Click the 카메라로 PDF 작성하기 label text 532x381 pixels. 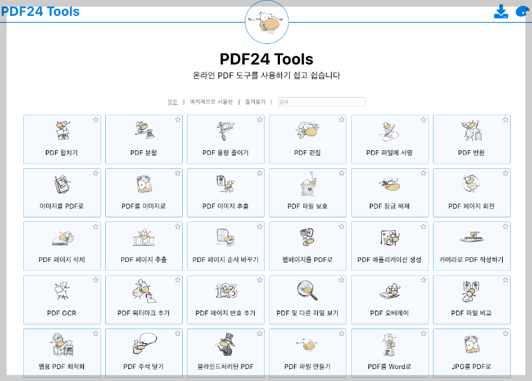[x=471, y=259]
